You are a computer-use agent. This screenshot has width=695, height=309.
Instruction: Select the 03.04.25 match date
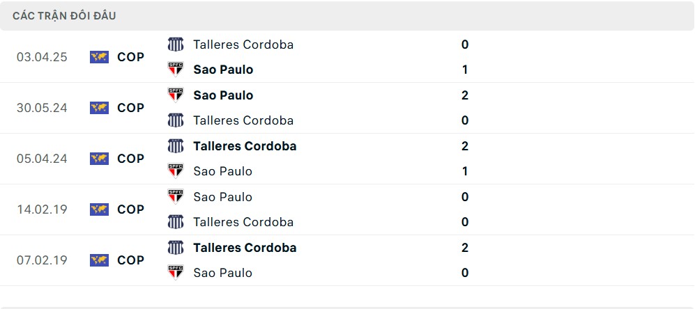(42, 57)
